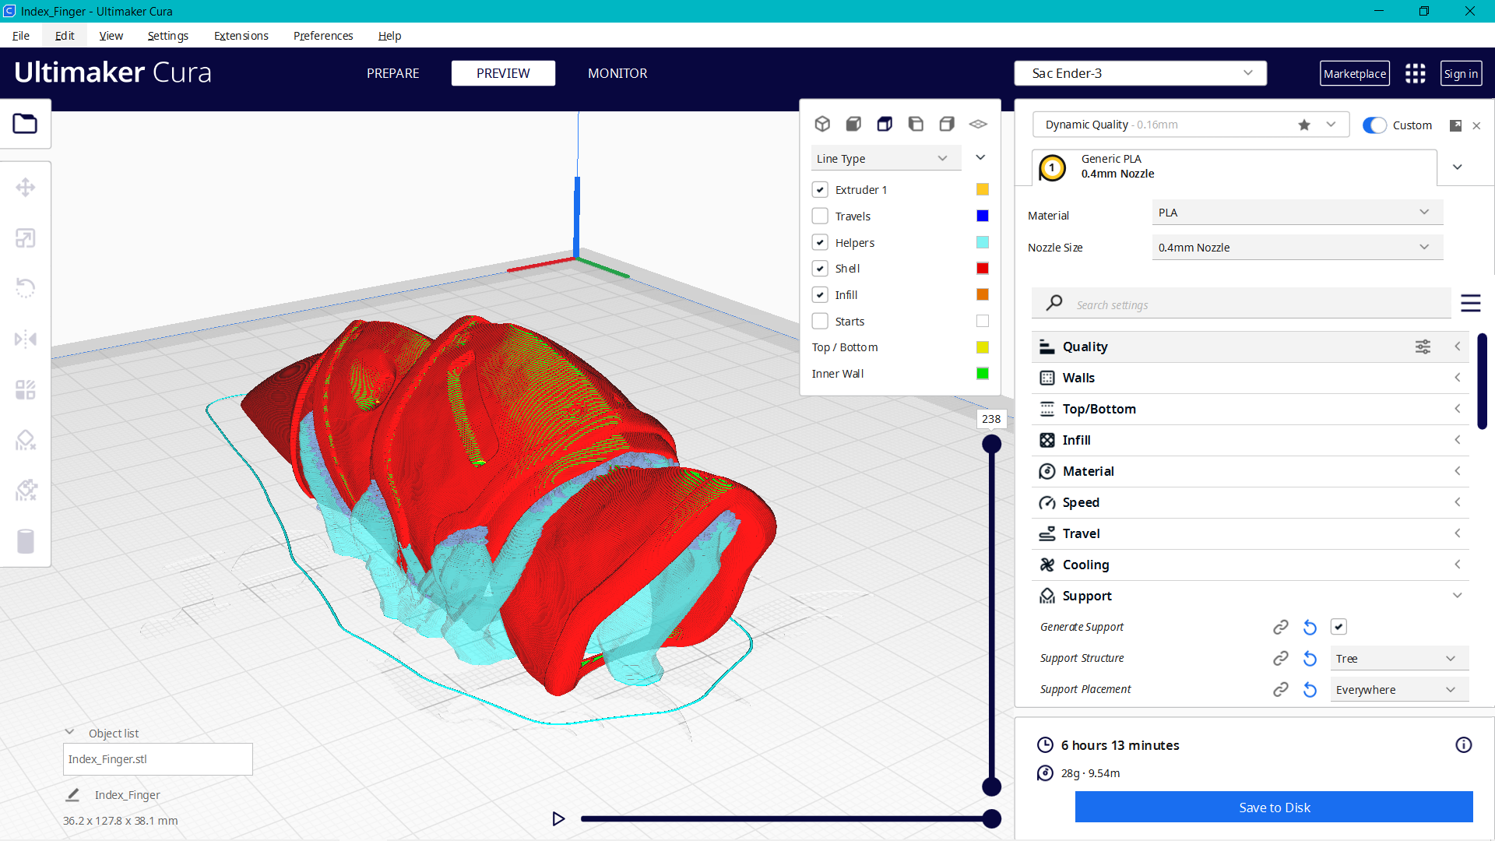Viewport: 1495px width, 841px height.
Task: Open the Sac Ender-3 printer dropdown
Action: click(x=1139, y=72)
